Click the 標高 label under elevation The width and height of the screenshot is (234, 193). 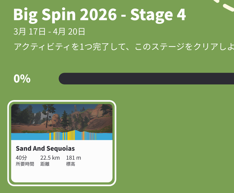pyautogui.click(x=71, y=164)
